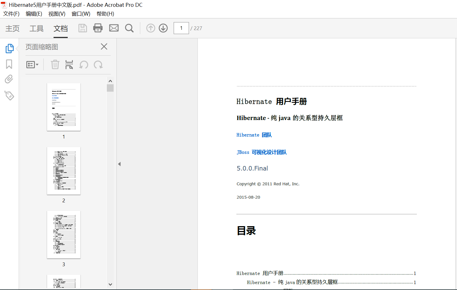Rotate page counterclockwise in thumbnails panel
Image resolution: width=457 pixels, height=290 pixels.
click(84, 65)
